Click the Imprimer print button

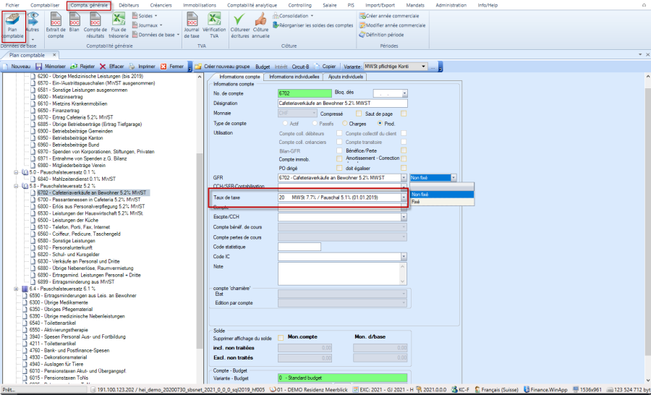pyautogui.click(x=142, y=67)
